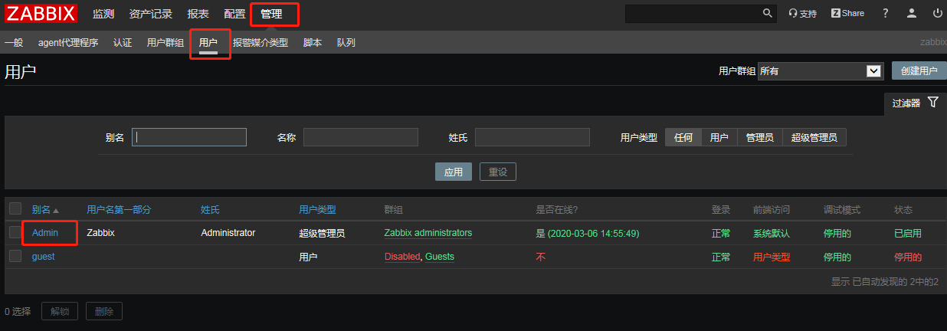The image size is (947, 331).
Task: Focus the 别名 input field
Action: [x=189, y=137]
